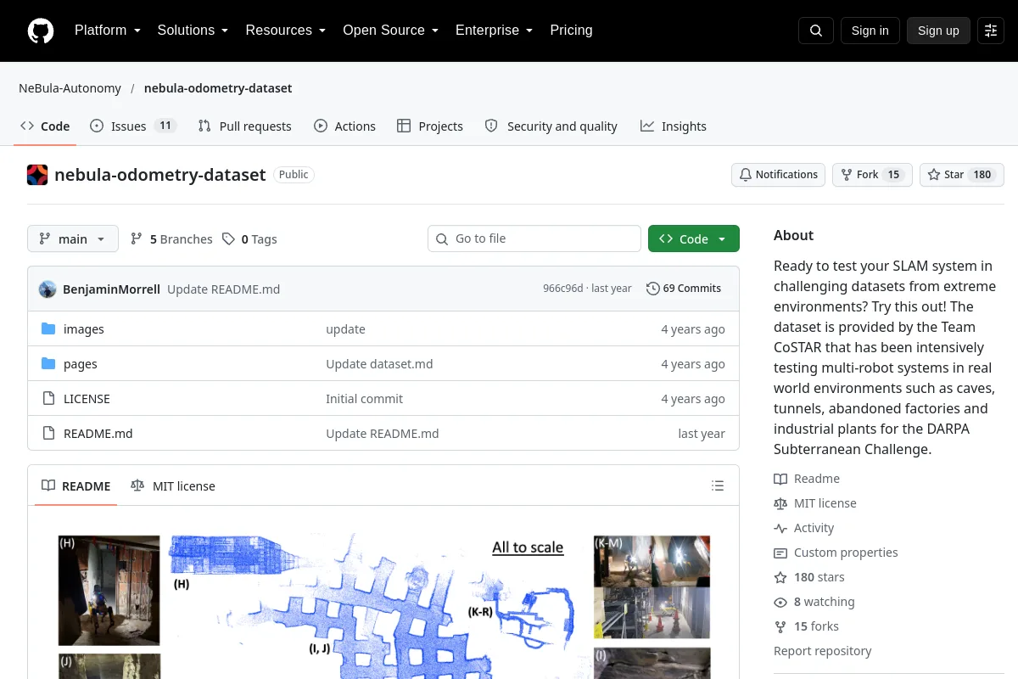This screenshot has width=1018, height=679.
Task: Select the README tab
Action: tap(76, 486)
